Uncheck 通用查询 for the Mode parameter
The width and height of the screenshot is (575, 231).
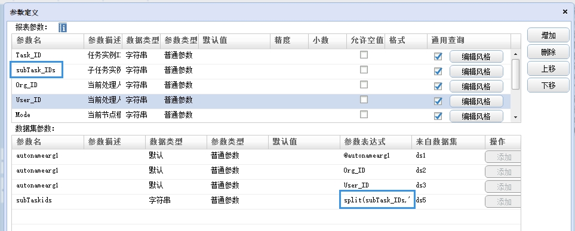click(x=438, y=116)
